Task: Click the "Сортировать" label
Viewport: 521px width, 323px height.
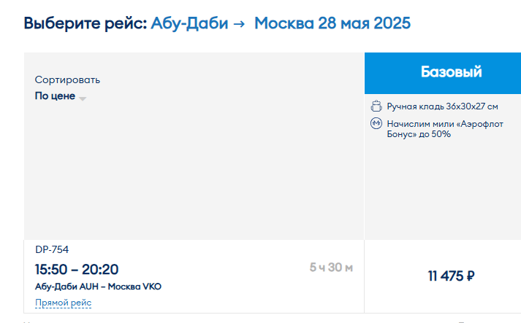Action: point(67,80)
